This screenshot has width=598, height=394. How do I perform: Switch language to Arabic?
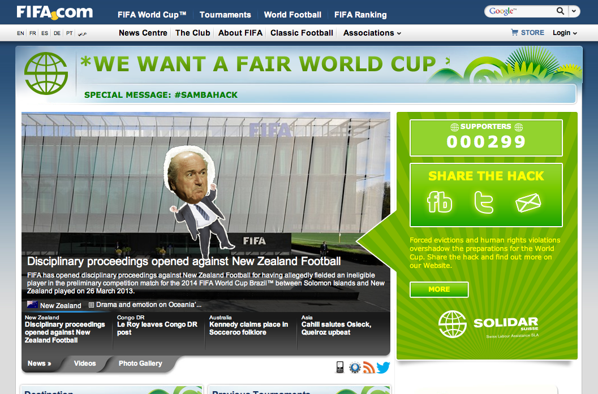[x=82, y=33]
